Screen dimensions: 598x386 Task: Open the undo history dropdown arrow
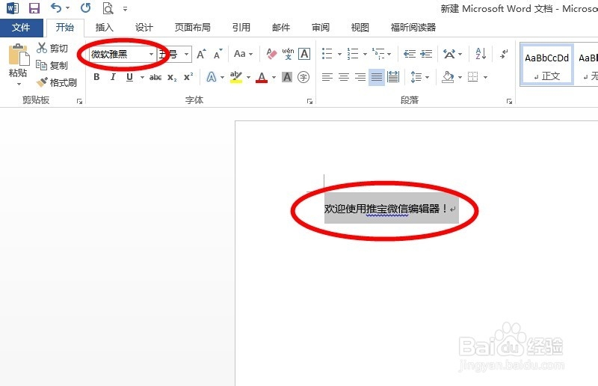click(68, 8)
